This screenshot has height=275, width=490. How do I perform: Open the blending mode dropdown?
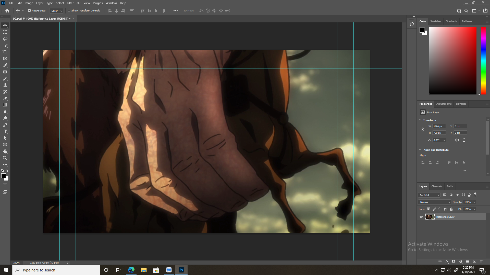tap(434, 202)
